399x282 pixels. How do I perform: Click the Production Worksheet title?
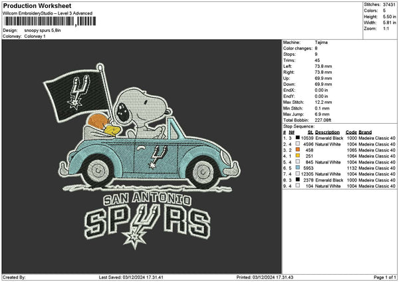tap(37, 6)
